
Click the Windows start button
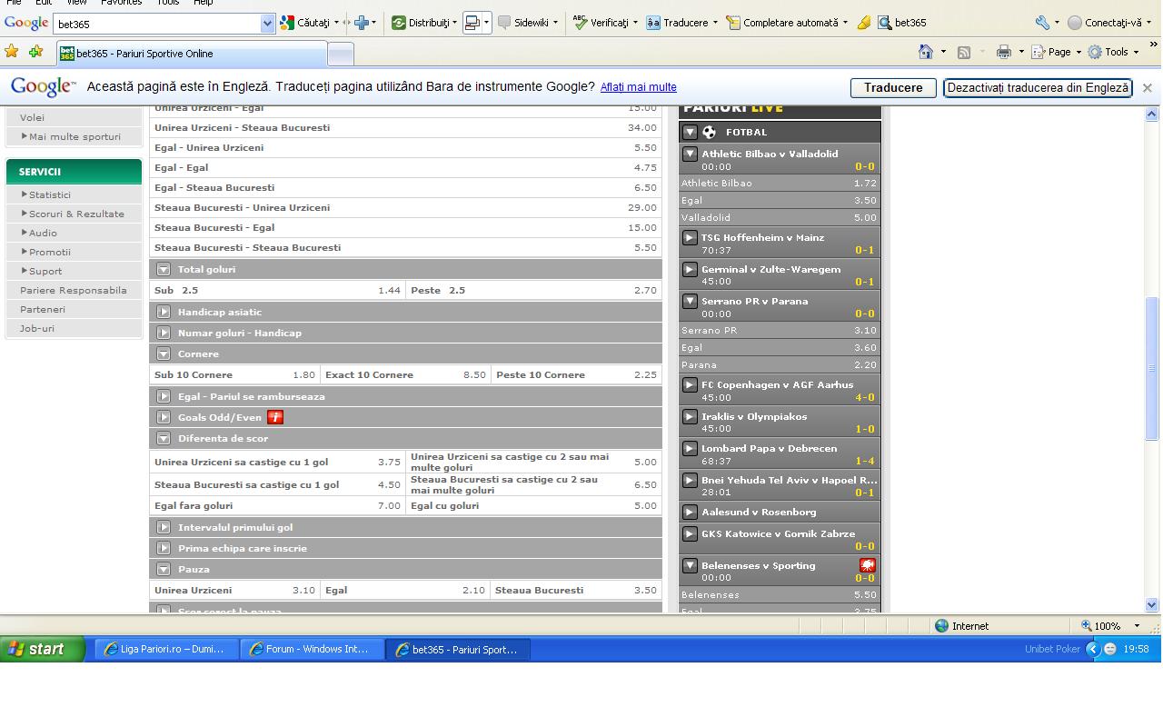tap(43, 649)
